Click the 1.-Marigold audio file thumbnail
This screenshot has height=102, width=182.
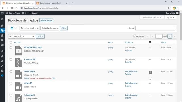(x=18, y=98)
